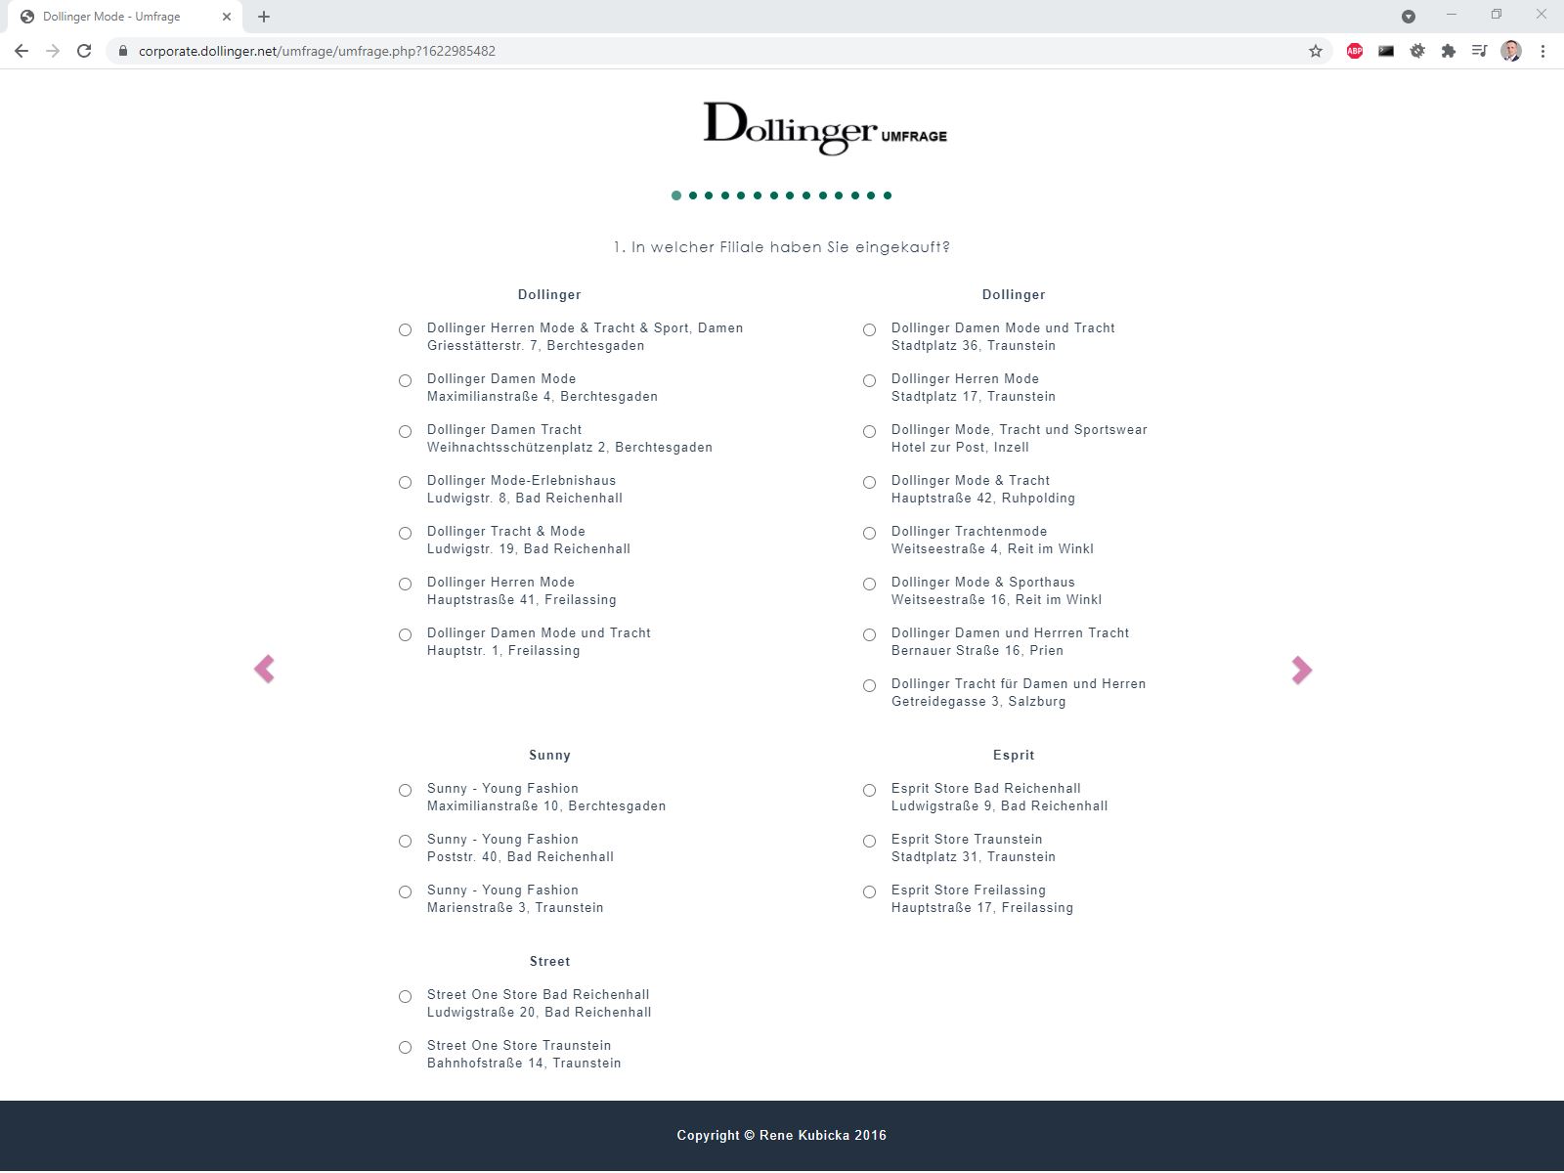Select Sunny Young Fashion Marienstraße 3 Traunstein
The width and height of the screenshot is (1564, 1173).
coord(405,892)
